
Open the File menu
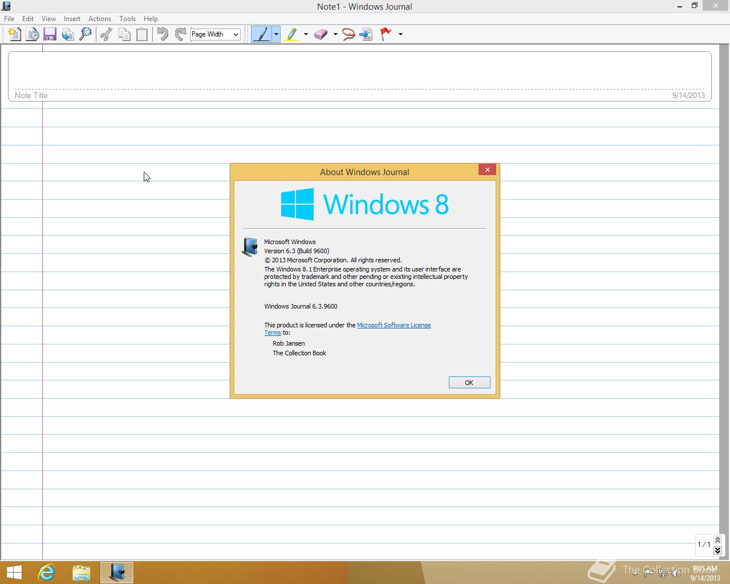pyautogui.click(x=9, y=19)
